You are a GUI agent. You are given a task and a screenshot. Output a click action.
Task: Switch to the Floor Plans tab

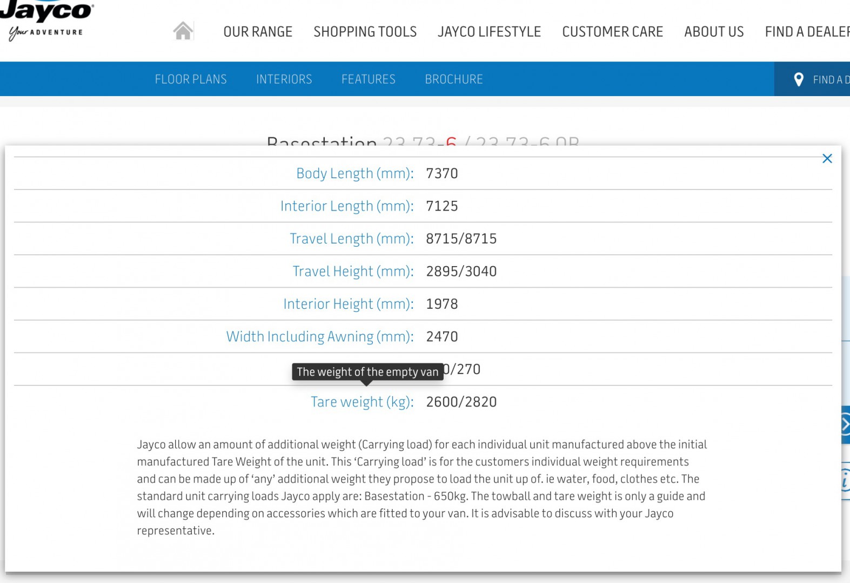click(191, 79)
